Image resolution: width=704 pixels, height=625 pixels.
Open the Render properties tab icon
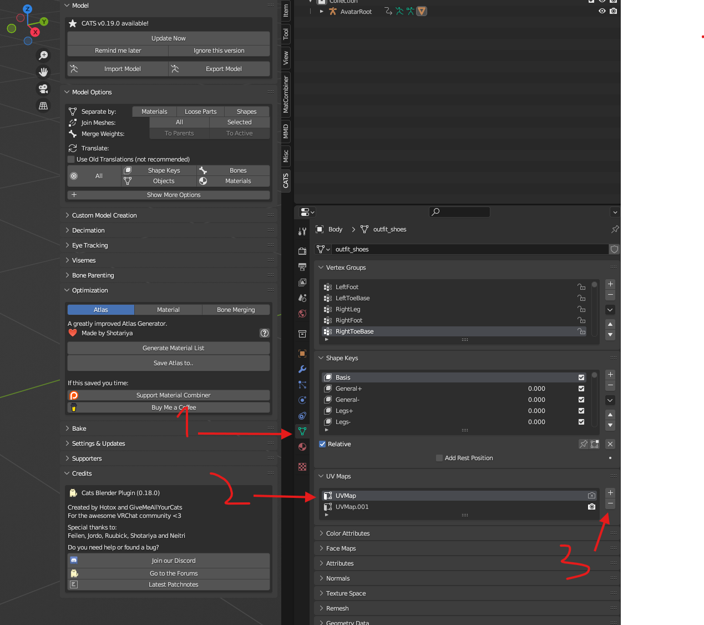pyautogui.click(x=302, y=251)
